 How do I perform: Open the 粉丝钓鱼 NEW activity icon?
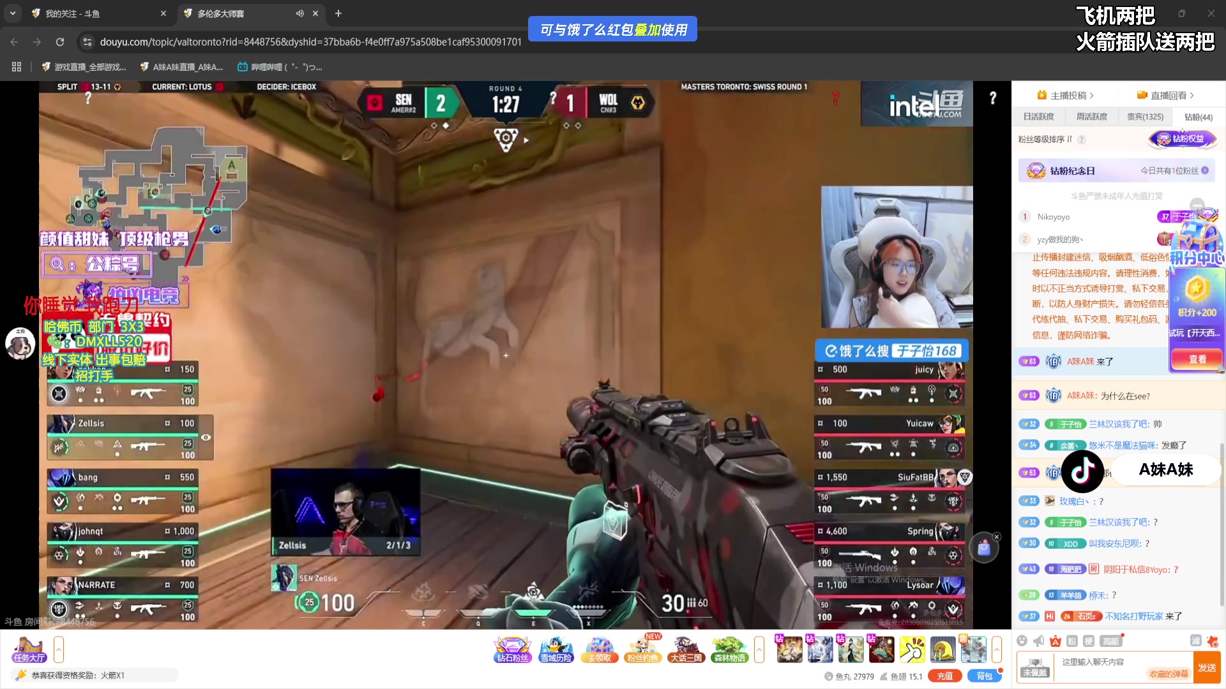[643, 649]
